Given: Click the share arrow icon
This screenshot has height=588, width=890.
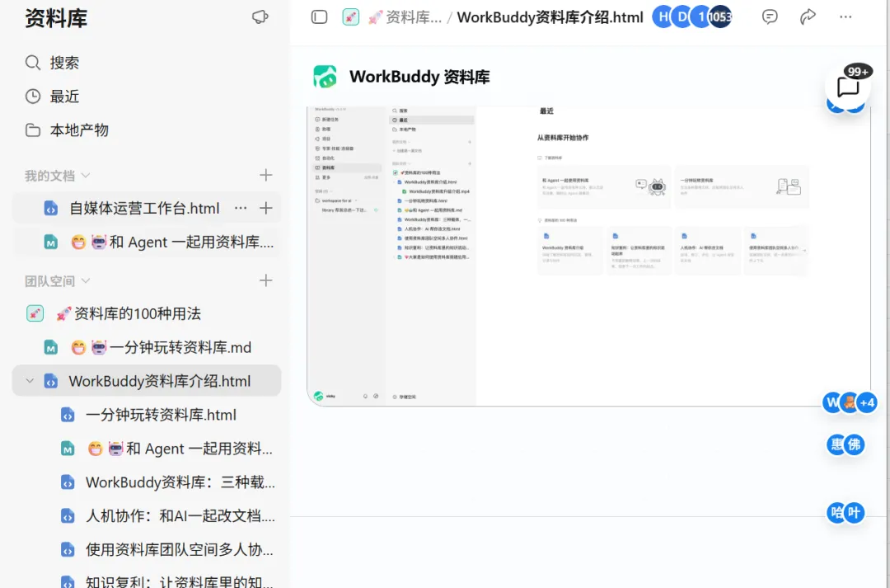Looking at the screenshot, I should [x=808, y=17].
